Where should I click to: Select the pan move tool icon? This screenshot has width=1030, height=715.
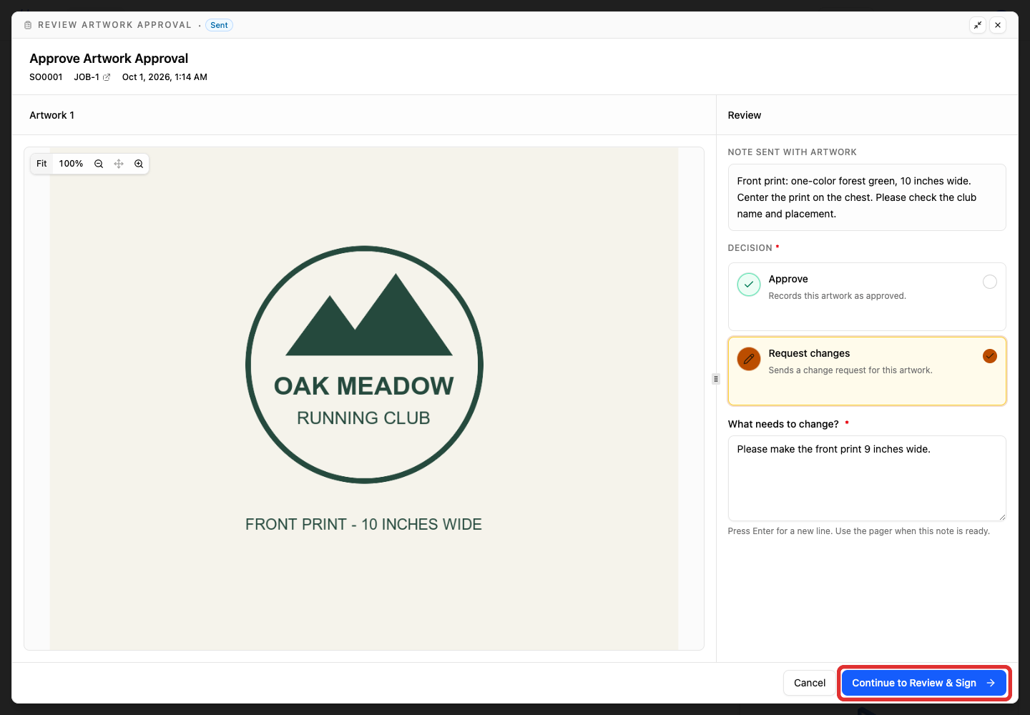[119, 164]
